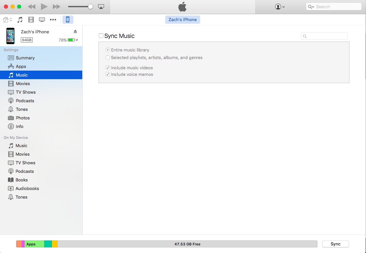Click the 47.53 GB Free storage label

point(187,244)
